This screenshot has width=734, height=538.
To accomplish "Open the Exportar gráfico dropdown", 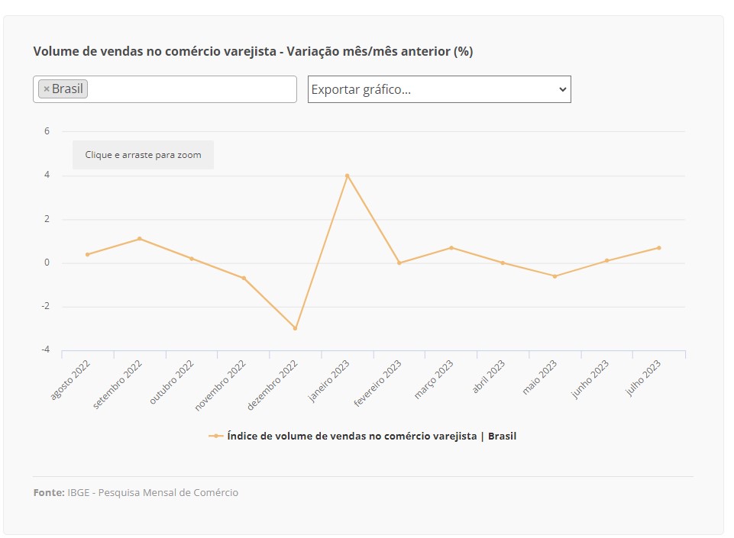I will tap(439, 89).
